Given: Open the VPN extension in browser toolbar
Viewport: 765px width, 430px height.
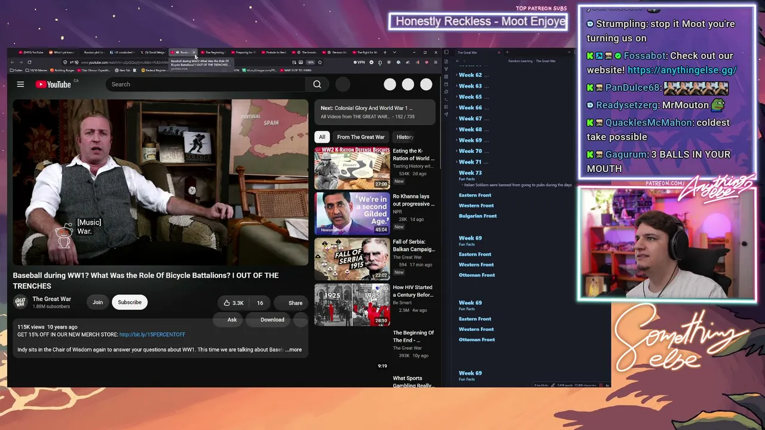Looking at the screenshot, I should pos(359,62).
